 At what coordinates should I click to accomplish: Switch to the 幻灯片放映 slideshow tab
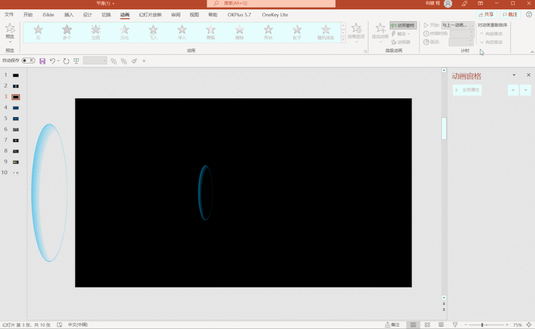150,15
